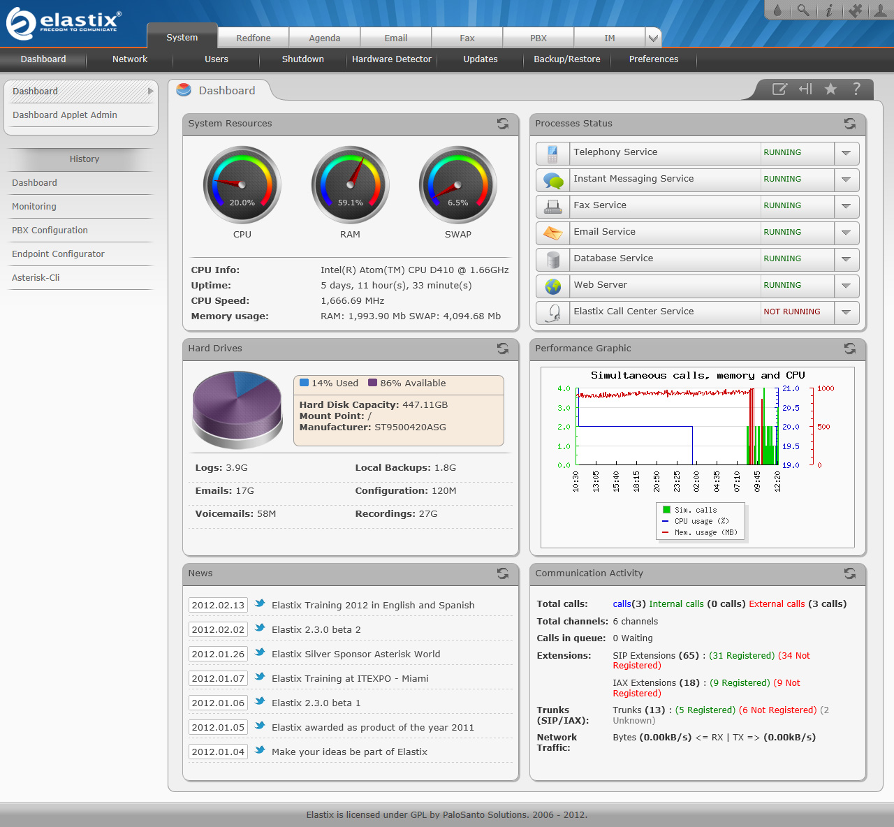Click the Elastix news Twitter bird icon for 2012.02.13
Screen dimensions: 894x827
pyautogui.click(x=260, y=604)
